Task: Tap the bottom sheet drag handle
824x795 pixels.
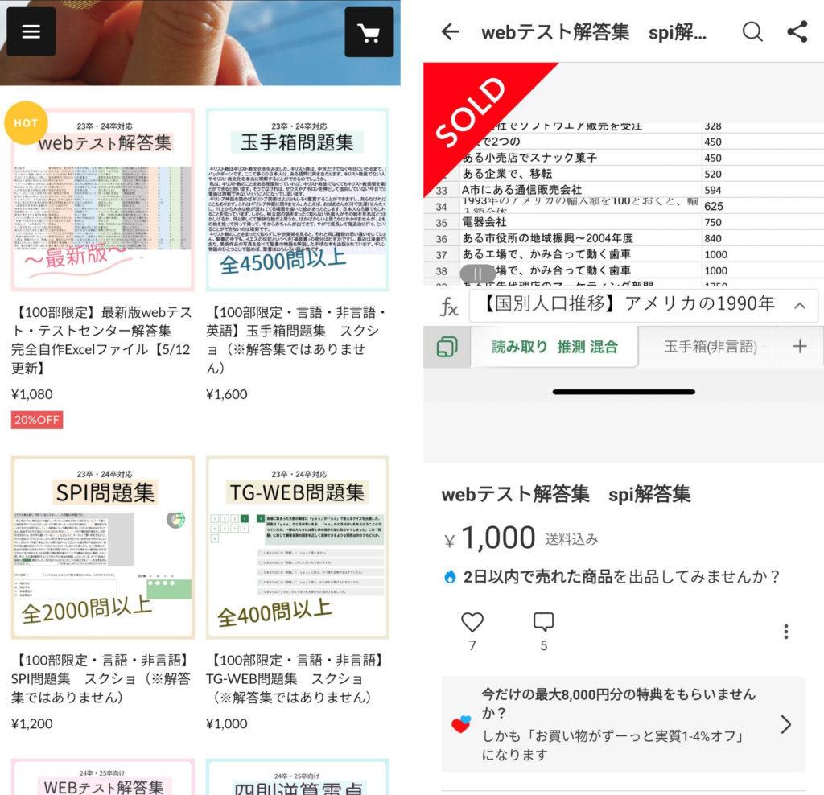Action: point(624,392)
